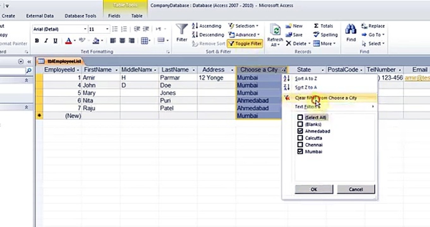Viewport: 430px width, 227px height.
Task: Open the Create ribbon tab
Action: click(8, 16)
